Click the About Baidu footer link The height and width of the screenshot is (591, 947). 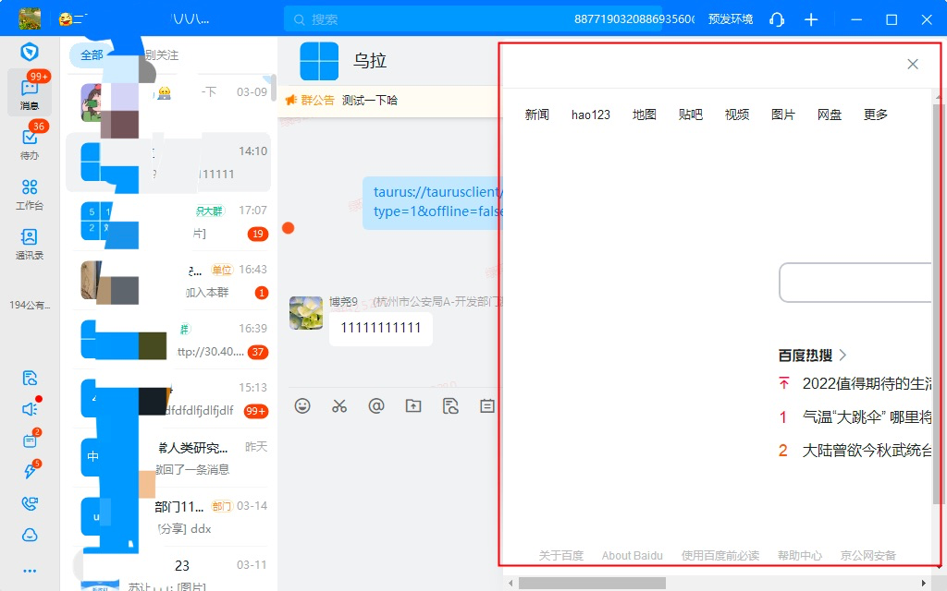coord(633,555)
